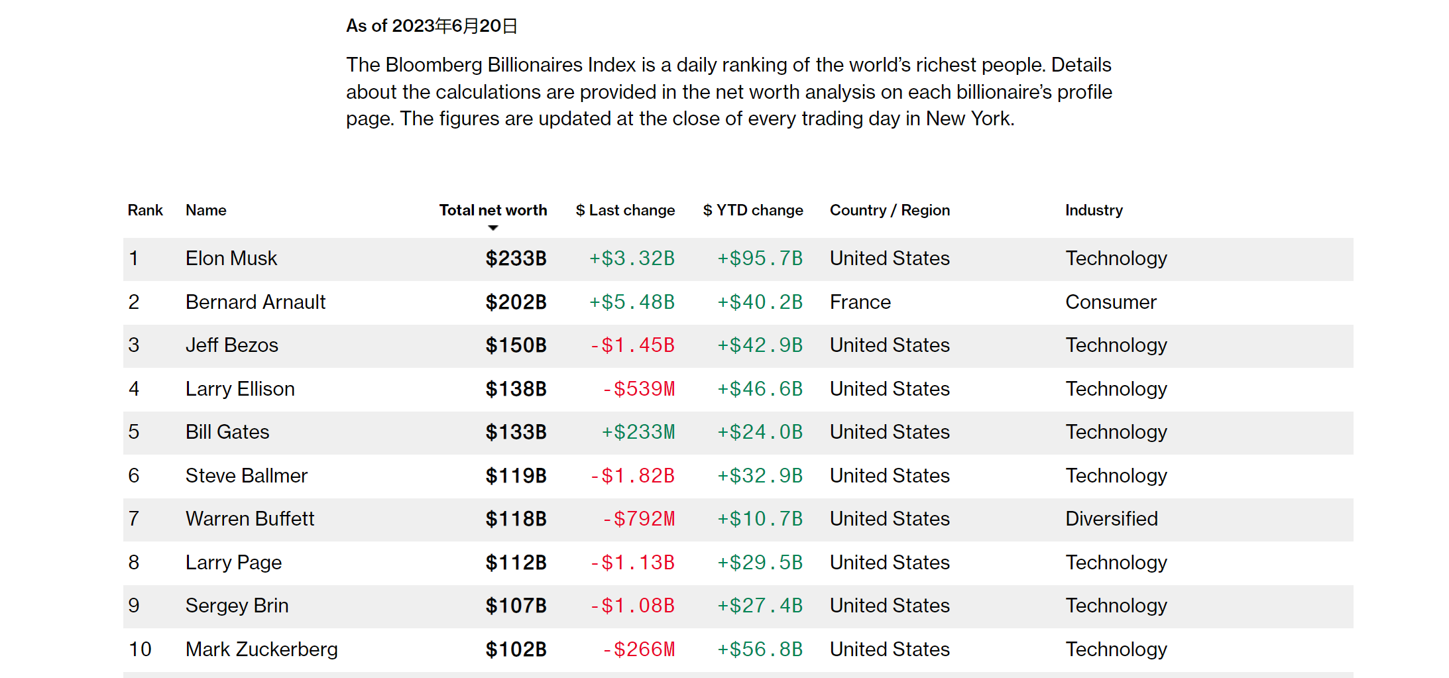Sort table by Total net worth header
This screenshot has height=678, width=1449.
click(x=493, y=210)
